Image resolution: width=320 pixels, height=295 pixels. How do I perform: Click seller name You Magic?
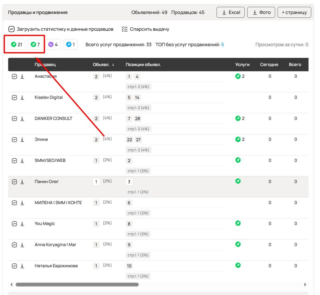pos(45,224)
